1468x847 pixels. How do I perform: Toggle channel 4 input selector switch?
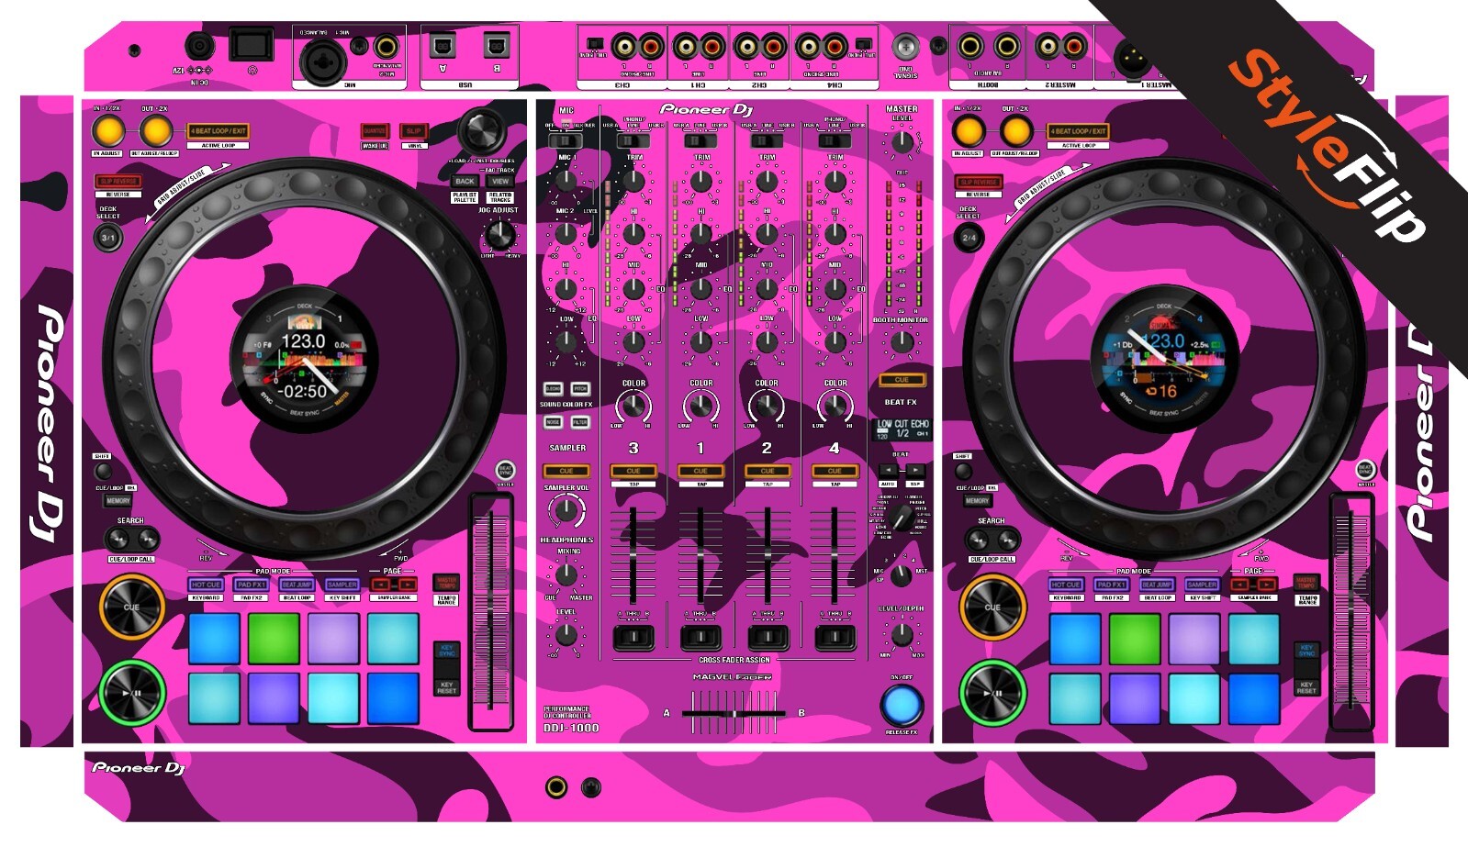tap(835, 140)
